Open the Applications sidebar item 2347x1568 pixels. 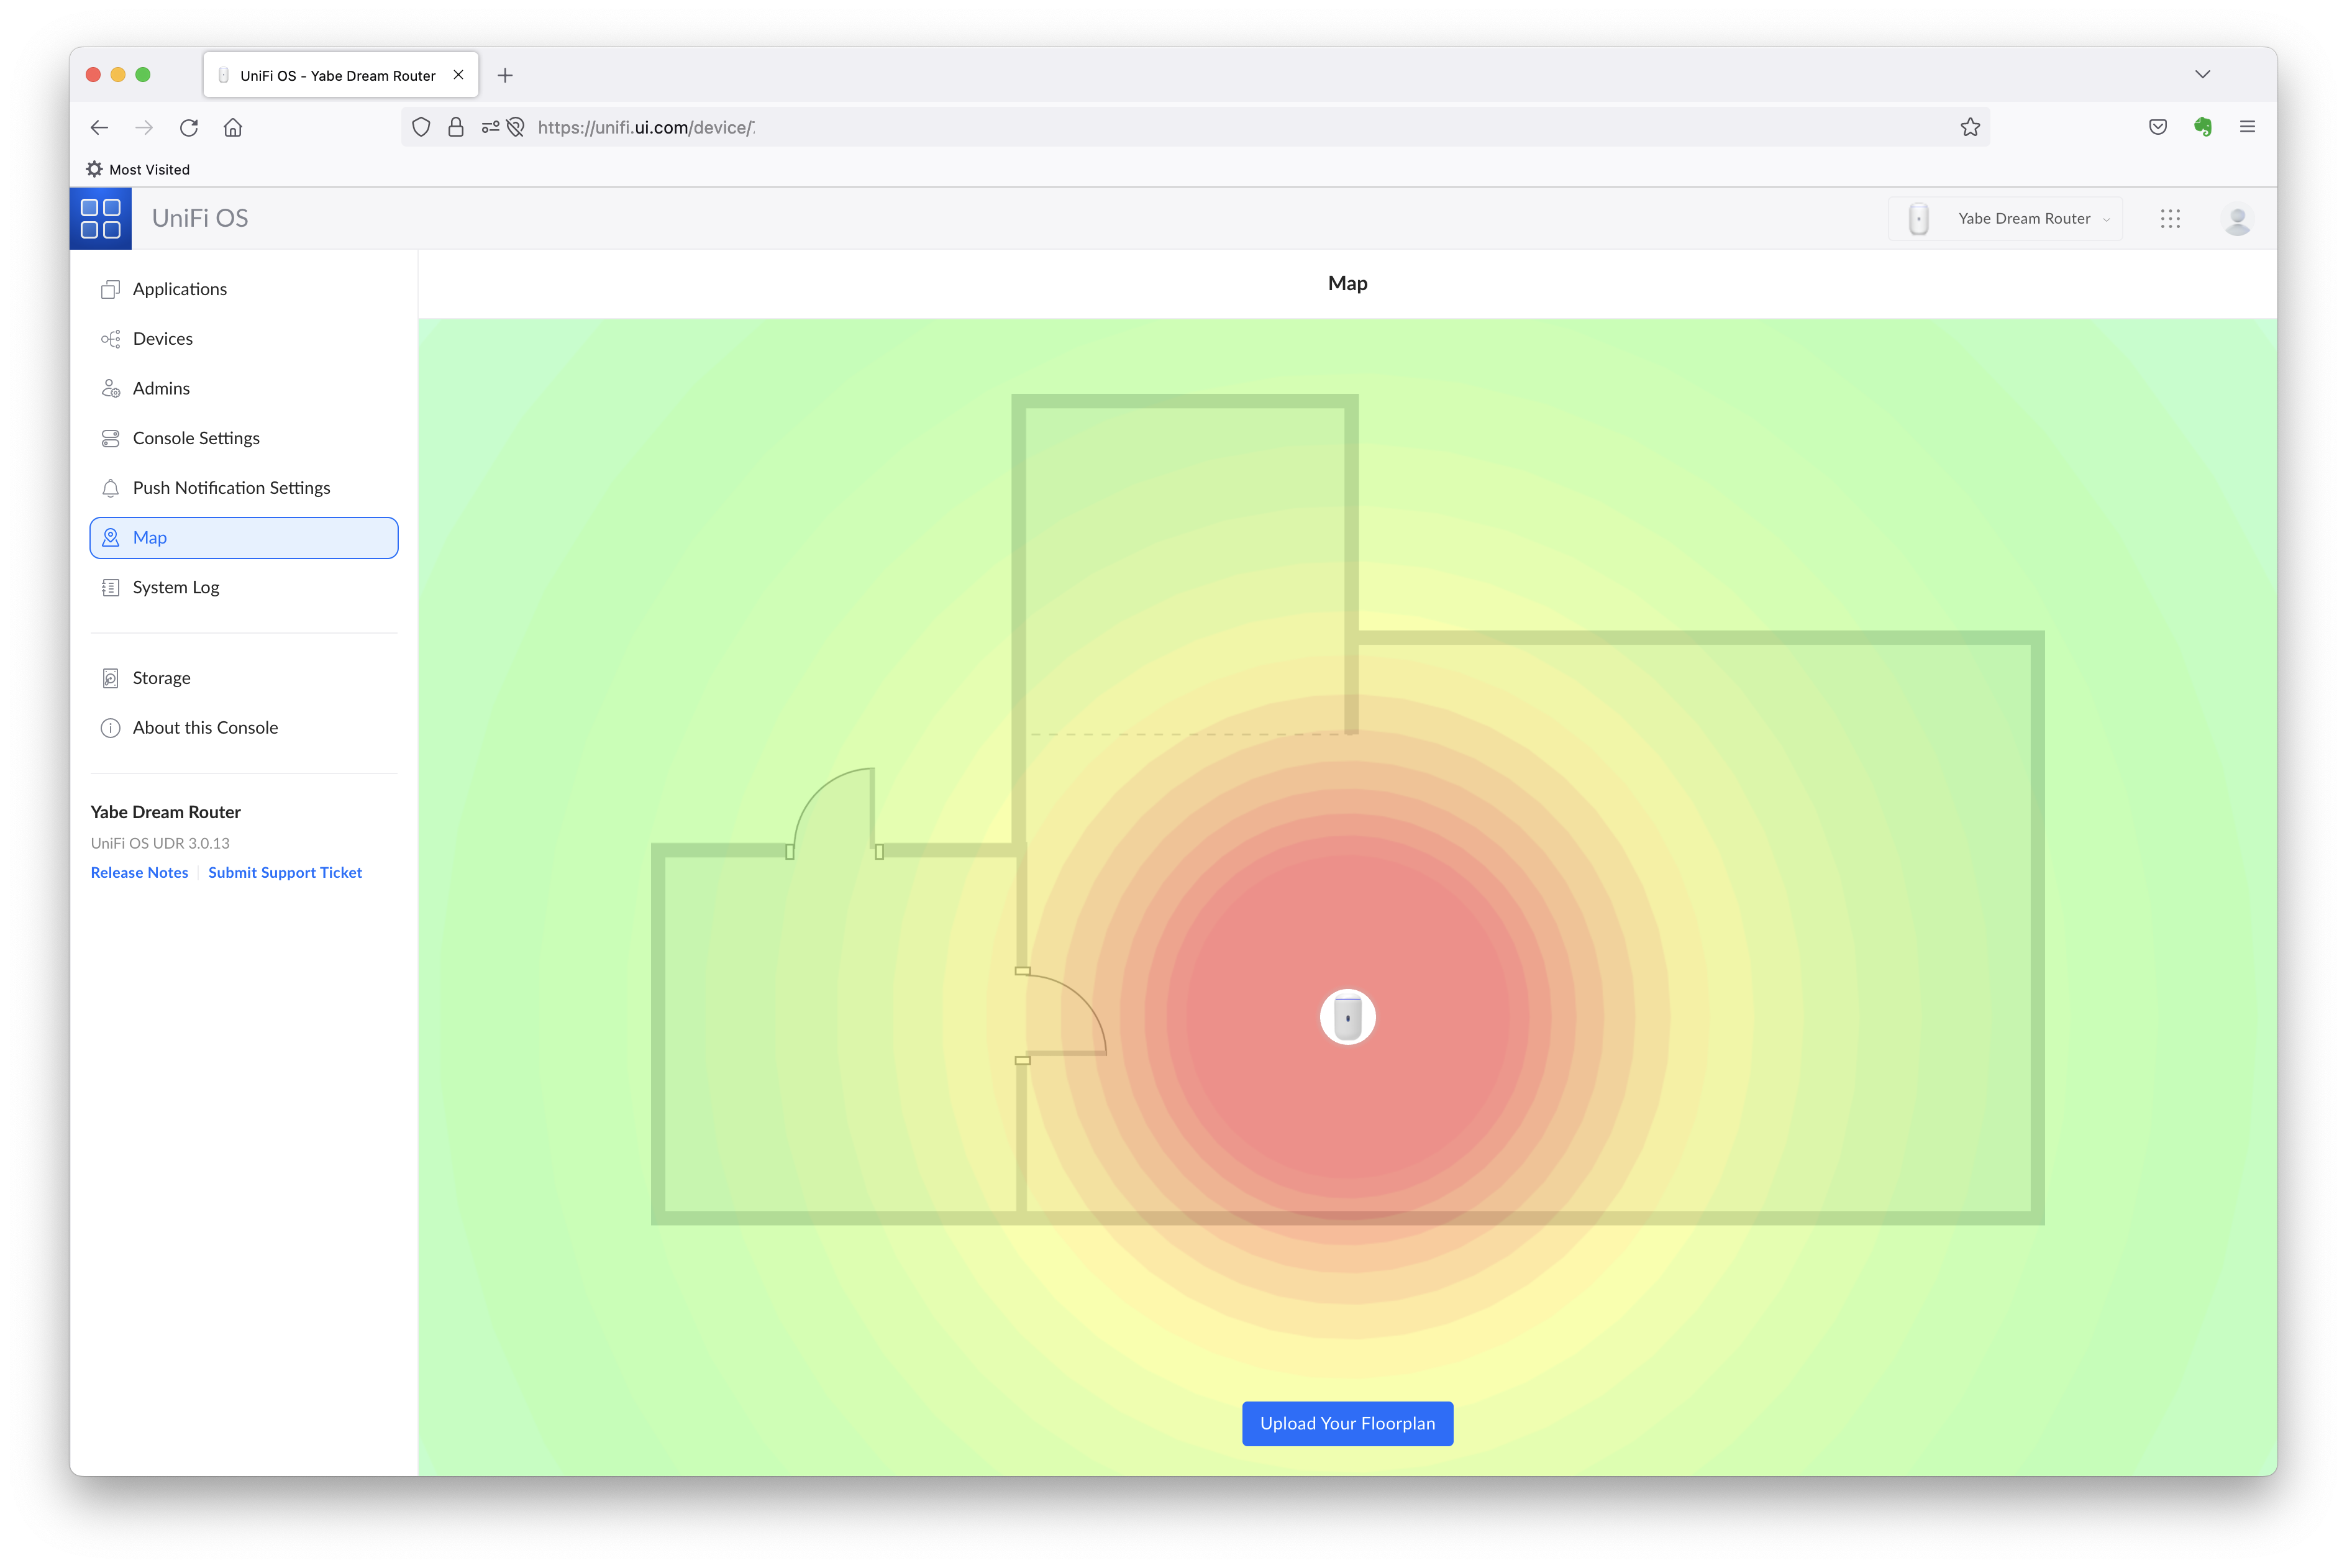coord(243,289)
